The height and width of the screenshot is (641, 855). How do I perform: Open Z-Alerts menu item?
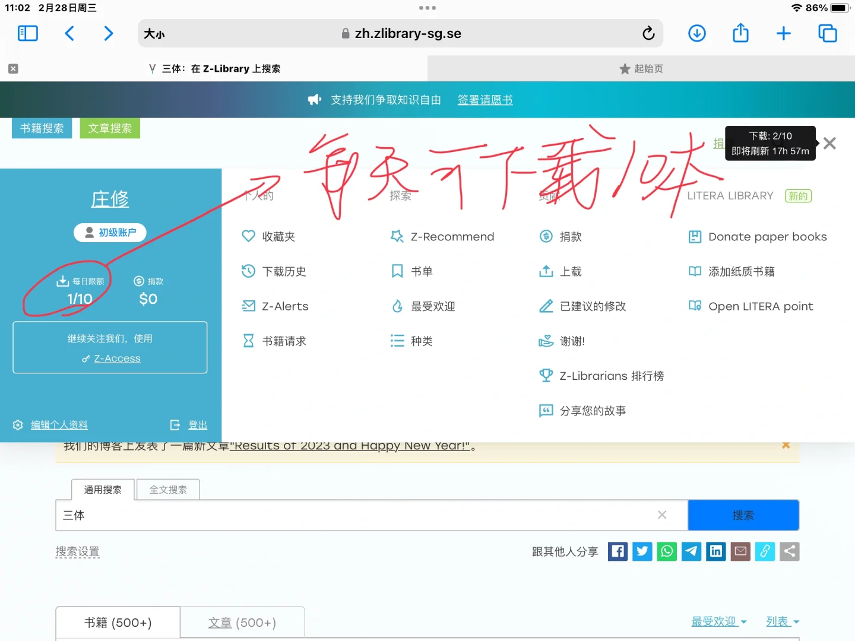click(275, 306)
